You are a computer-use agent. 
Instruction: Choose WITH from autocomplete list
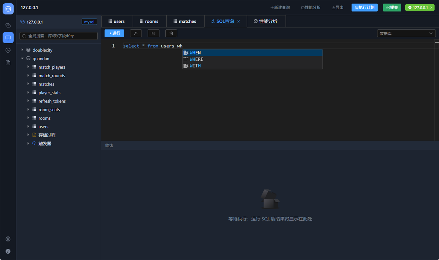(x=253, y=66)
